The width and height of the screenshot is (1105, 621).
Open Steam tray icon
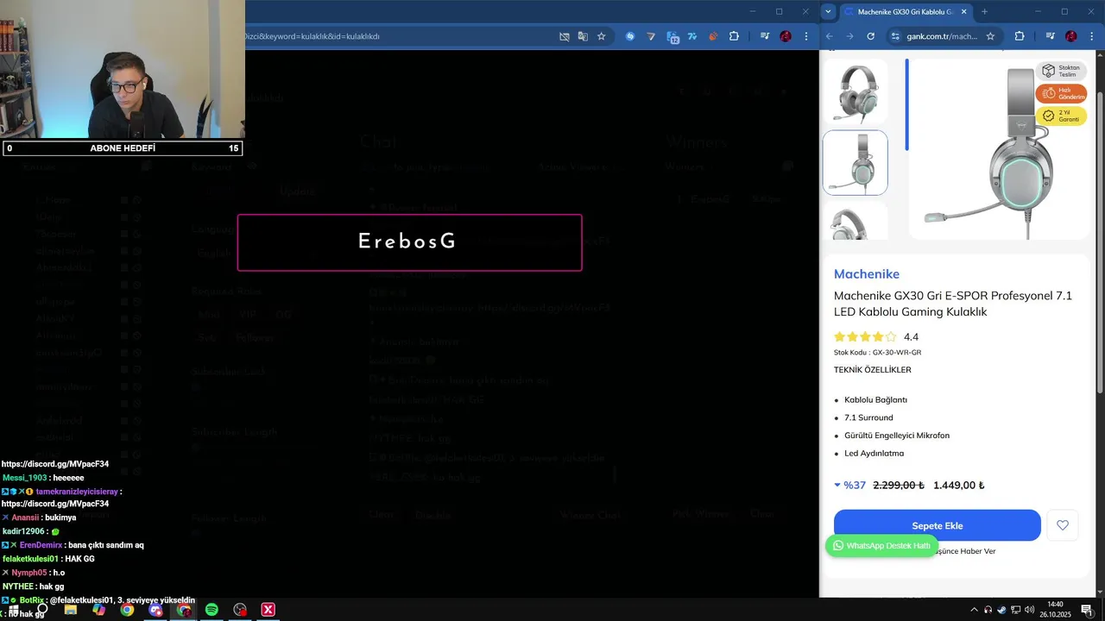point(1001,610)
